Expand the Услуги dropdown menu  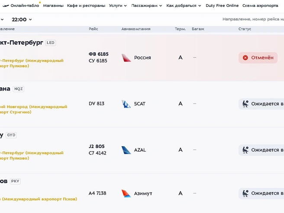click(118, 6)
